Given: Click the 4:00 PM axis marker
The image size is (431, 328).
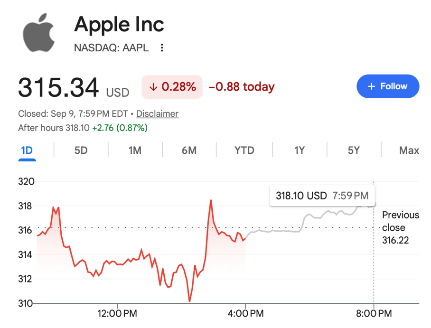Looking at the screenshot, I should pyautogui.click(x=245, y=313).
